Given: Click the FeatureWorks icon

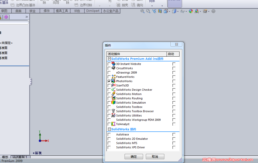Looking at the screenshot, I should (113, 77).
